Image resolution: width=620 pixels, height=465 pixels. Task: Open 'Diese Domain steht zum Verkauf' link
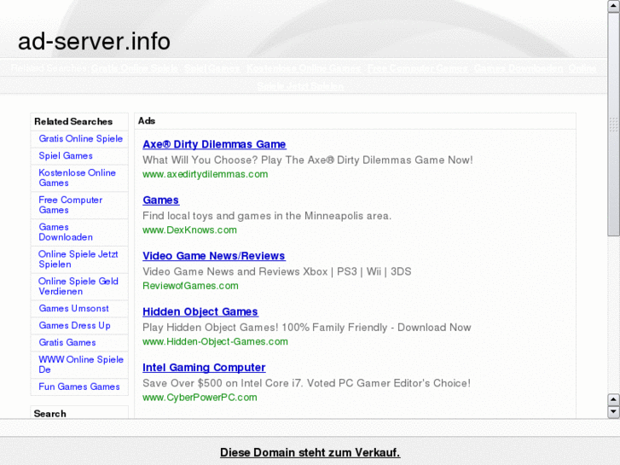pos(310,452)
